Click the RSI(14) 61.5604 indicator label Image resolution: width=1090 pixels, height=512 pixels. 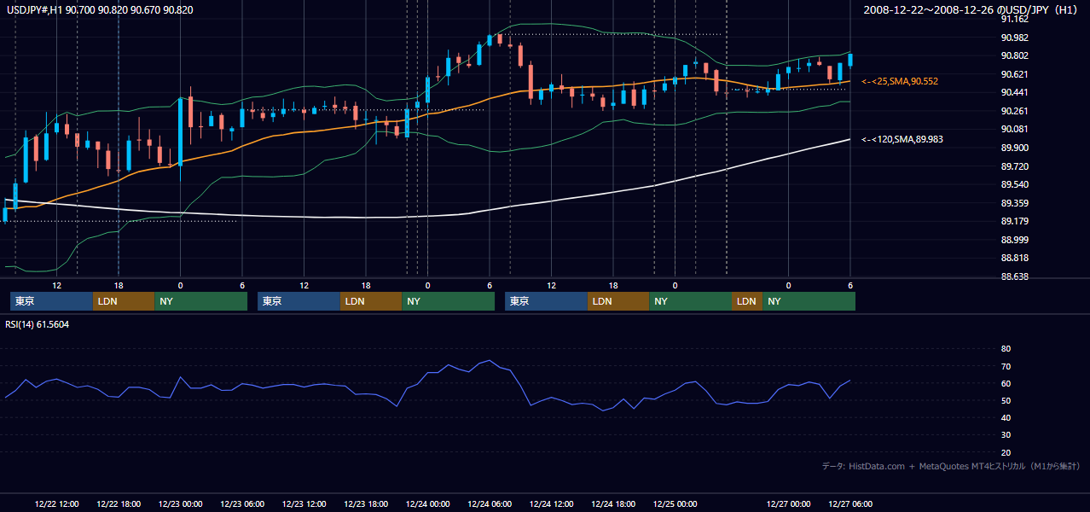coord(38,324)
